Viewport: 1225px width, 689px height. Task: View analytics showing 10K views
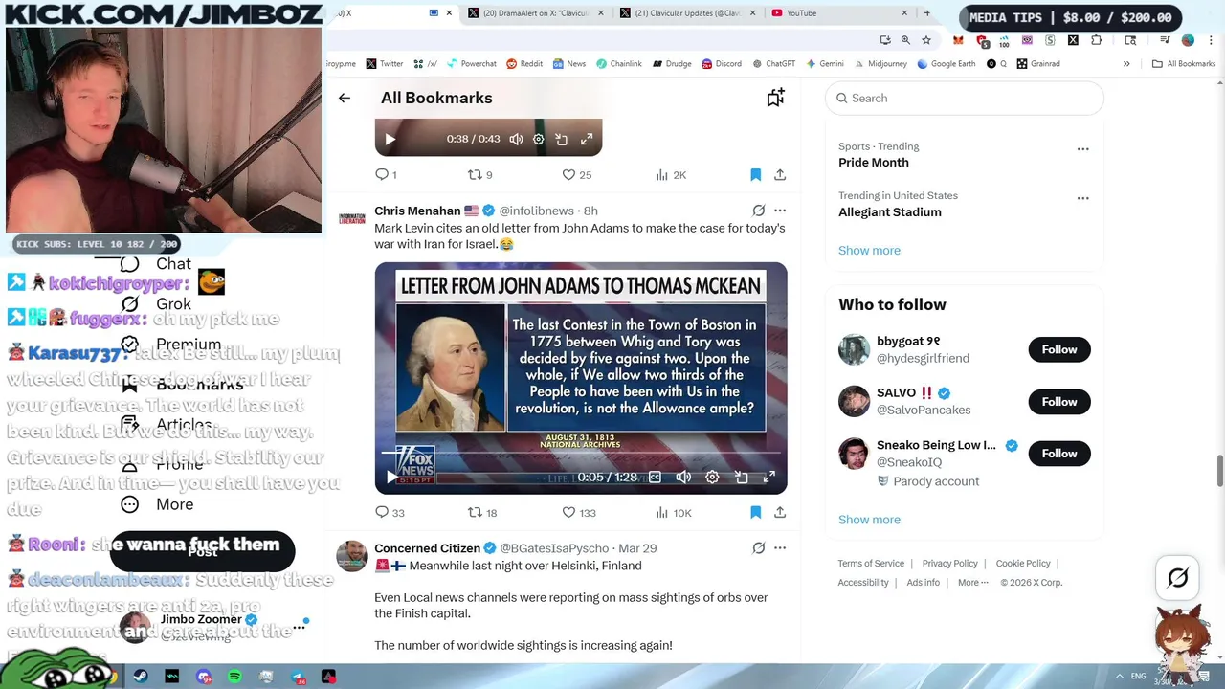[674, 512]
